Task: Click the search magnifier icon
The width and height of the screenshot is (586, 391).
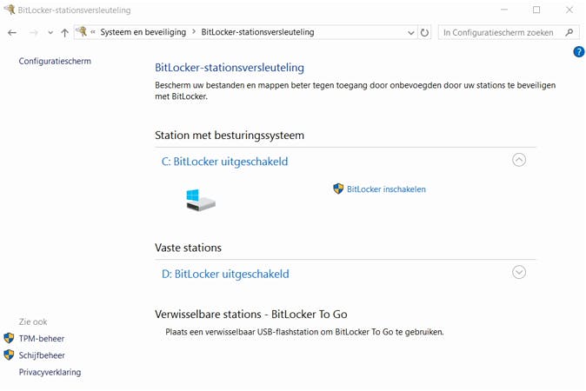Action: point(569,32)
